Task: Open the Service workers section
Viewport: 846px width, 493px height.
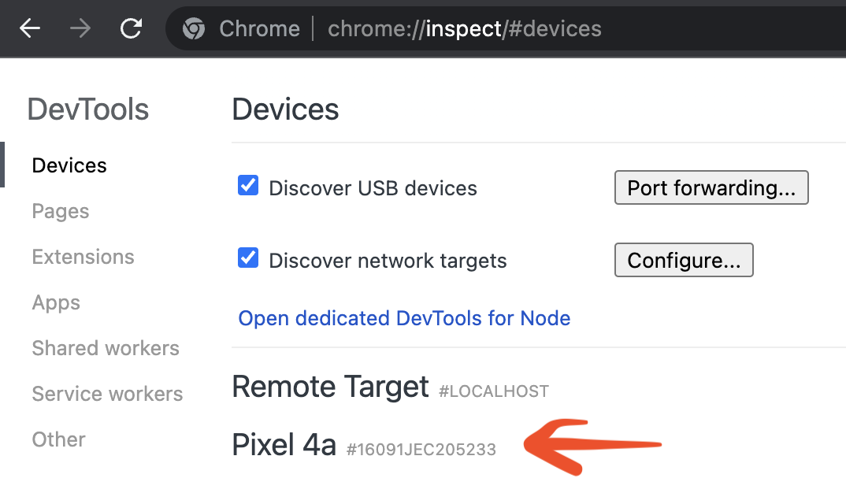Action: point(107,394)
